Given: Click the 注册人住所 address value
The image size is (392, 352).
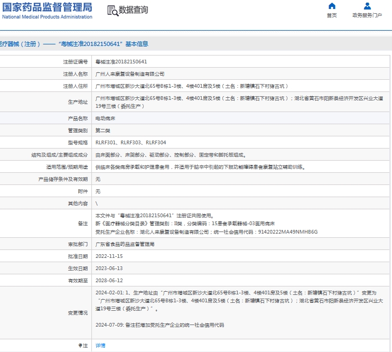Looking at the screenshot, I should pyautogui.click(x=192, y=86).
